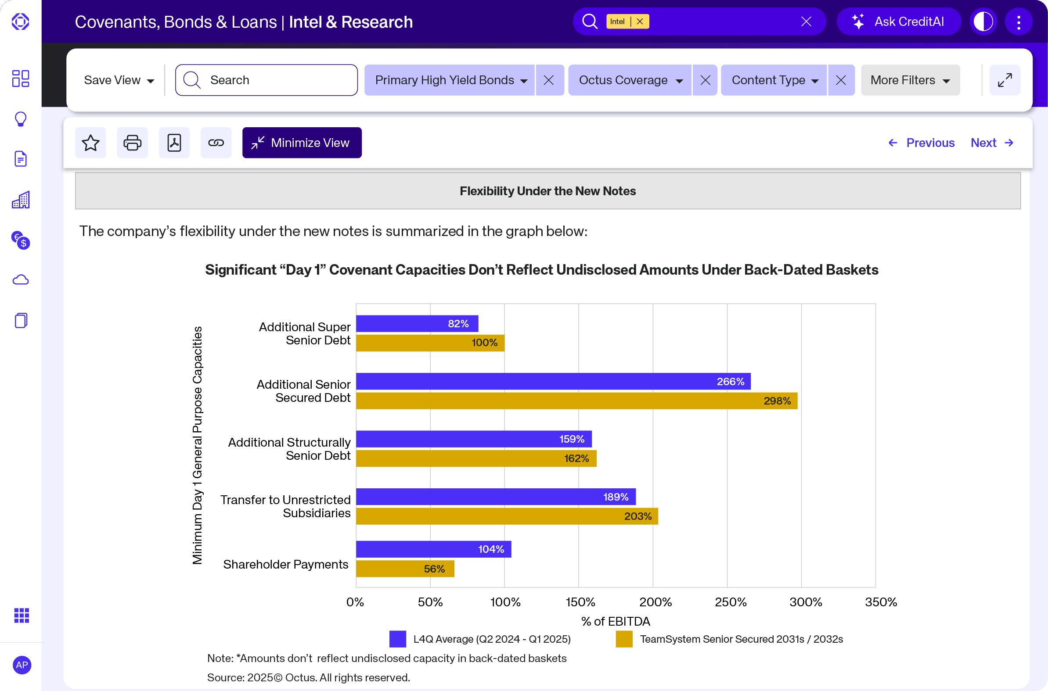
Task: Open the lightbulb insights sidebar icon
Action: pyautogui.click(x=21, y=119)
